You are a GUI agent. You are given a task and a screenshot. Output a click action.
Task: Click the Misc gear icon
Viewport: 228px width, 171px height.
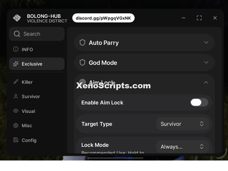(16, 125)
